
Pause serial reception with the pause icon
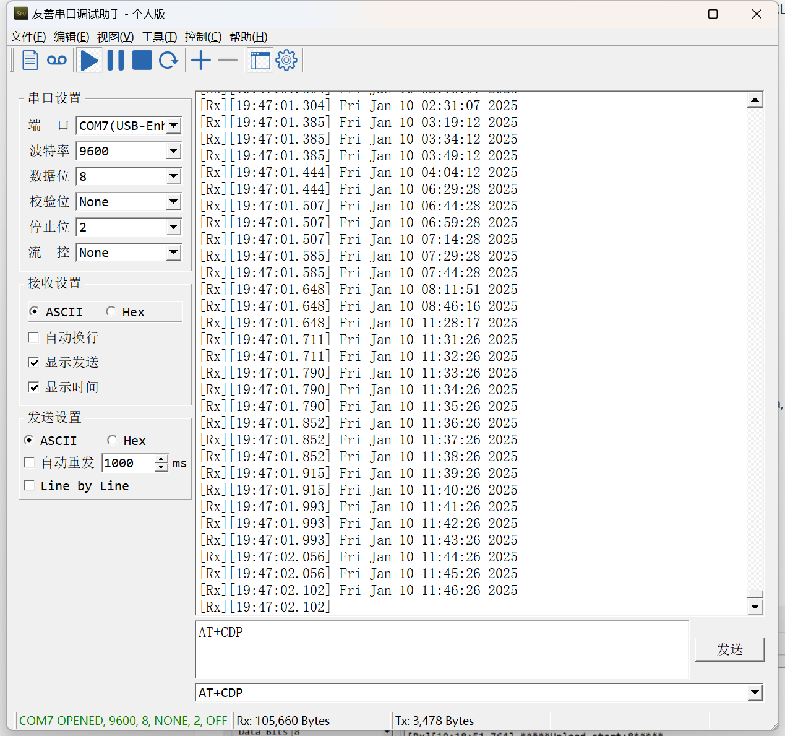116,60
